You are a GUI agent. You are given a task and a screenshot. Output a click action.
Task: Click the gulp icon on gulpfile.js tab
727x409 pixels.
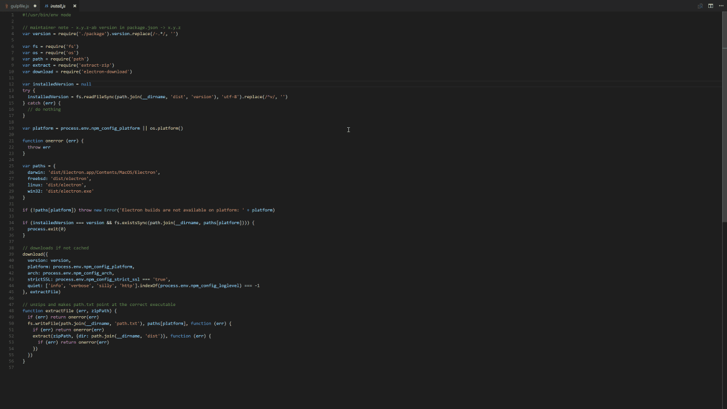pyautogui.click(x=7, y=5)
